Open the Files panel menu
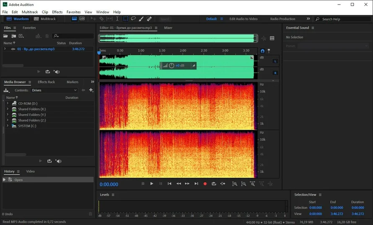 (15, 28)
